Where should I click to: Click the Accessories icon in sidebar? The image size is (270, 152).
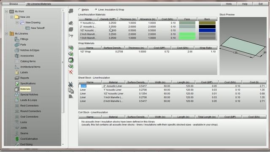(17, 56)
